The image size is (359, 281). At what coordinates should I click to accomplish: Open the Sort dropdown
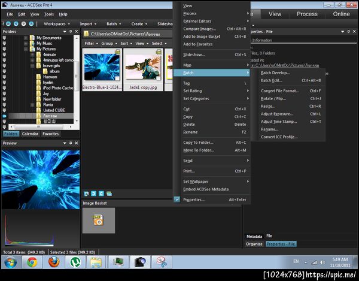tap(126, 43)
